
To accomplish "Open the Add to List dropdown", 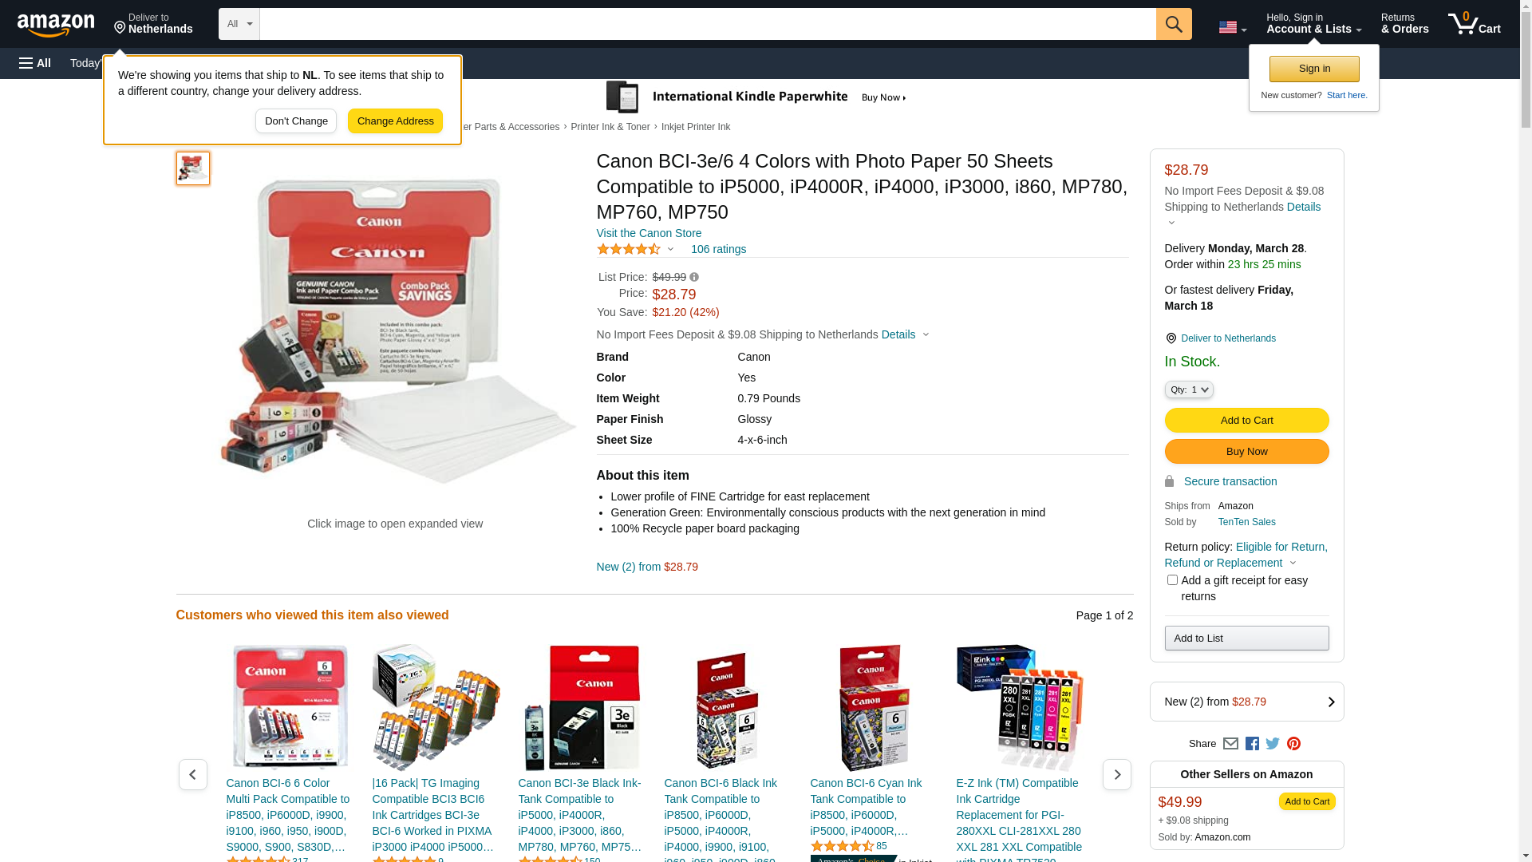I will (x=1246, y=639).
